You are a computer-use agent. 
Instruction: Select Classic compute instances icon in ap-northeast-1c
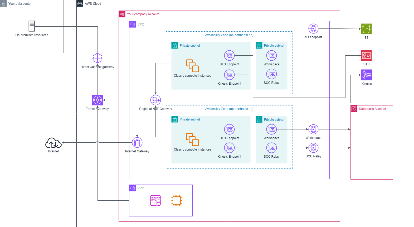(x=192, y=139)
